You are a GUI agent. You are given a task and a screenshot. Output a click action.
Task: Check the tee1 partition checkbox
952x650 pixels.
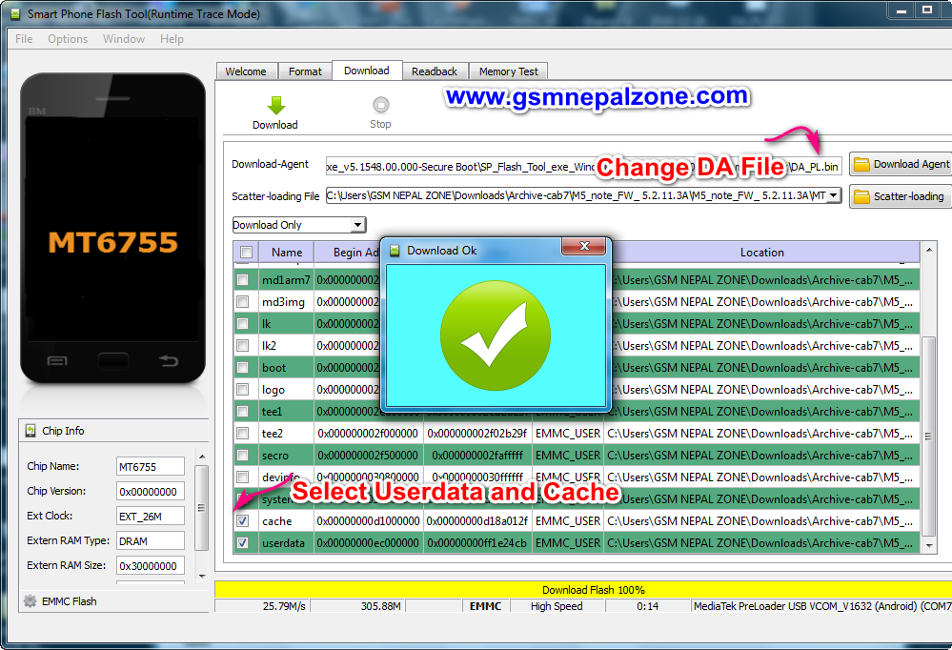[x=242, y=412]
